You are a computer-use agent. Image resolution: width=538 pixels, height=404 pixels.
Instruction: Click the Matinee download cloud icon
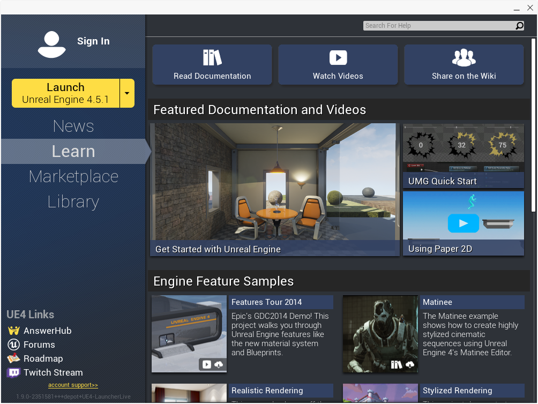tap(410, 364)
